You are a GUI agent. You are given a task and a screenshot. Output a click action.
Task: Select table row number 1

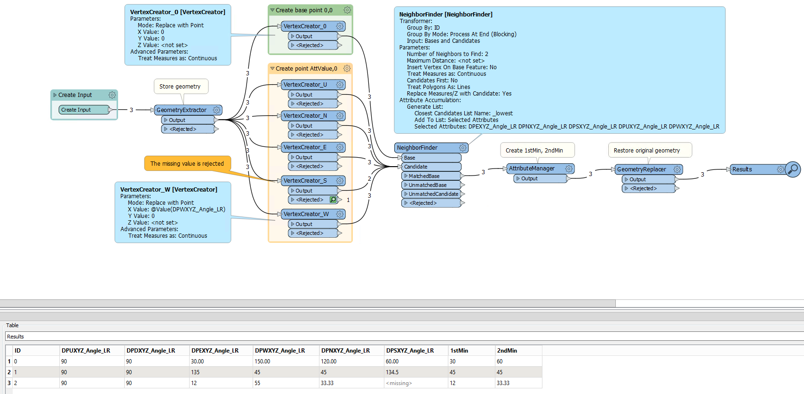point(9,362)
